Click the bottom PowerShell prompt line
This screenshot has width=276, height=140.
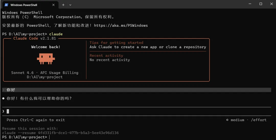[25, 137]
